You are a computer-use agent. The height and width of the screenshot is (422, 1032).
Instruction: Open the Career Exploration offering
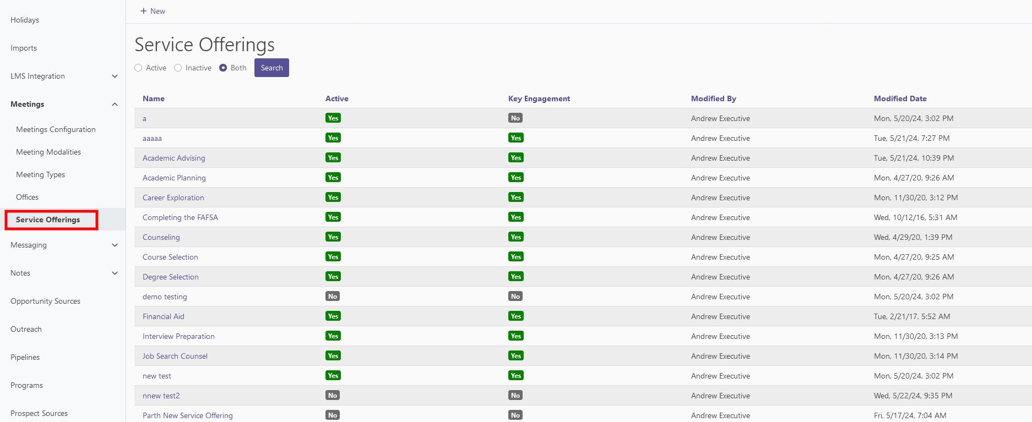(173, 198)
